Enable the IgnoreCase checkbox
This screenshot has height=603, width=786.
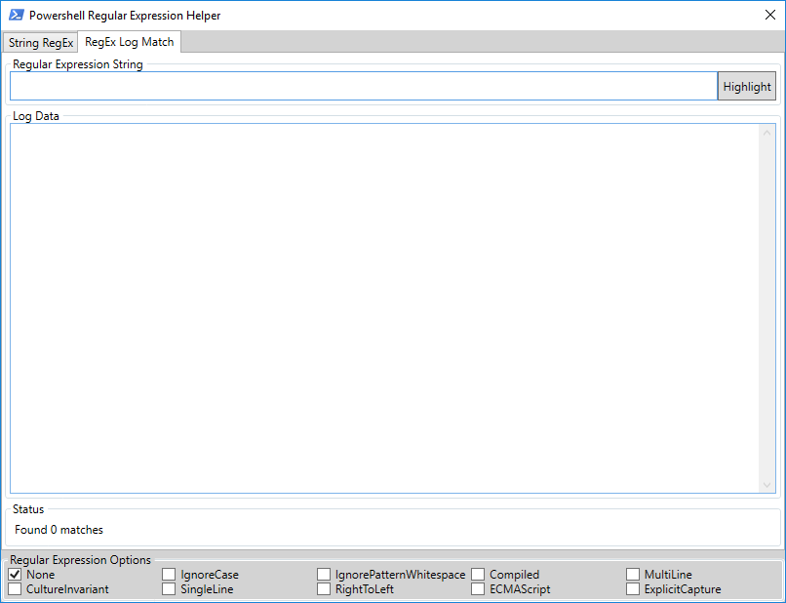[x=169, y=575]
